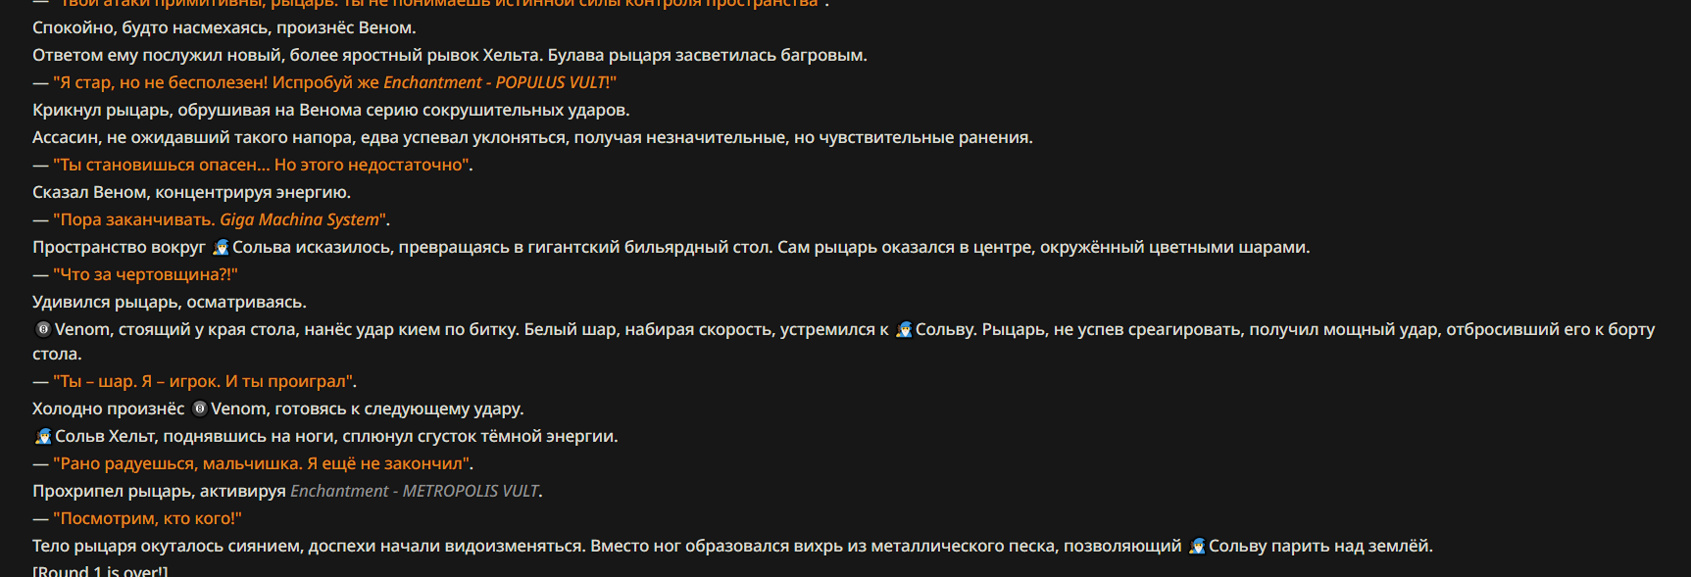The height and width of the screenshot is (577, 1691).
Task: Click the 8-ball emoji before "Venom, стоящий"
Action: (43, 329)
